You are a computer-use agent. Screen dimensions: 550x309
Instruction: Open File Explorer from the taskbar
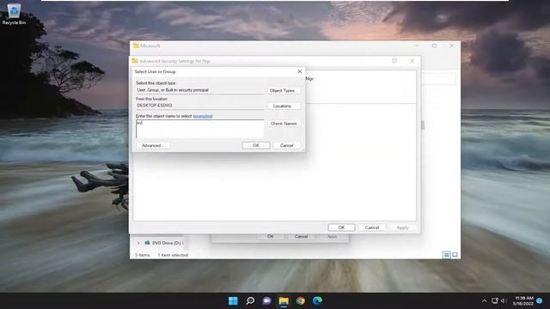click(x=284, y=300)
